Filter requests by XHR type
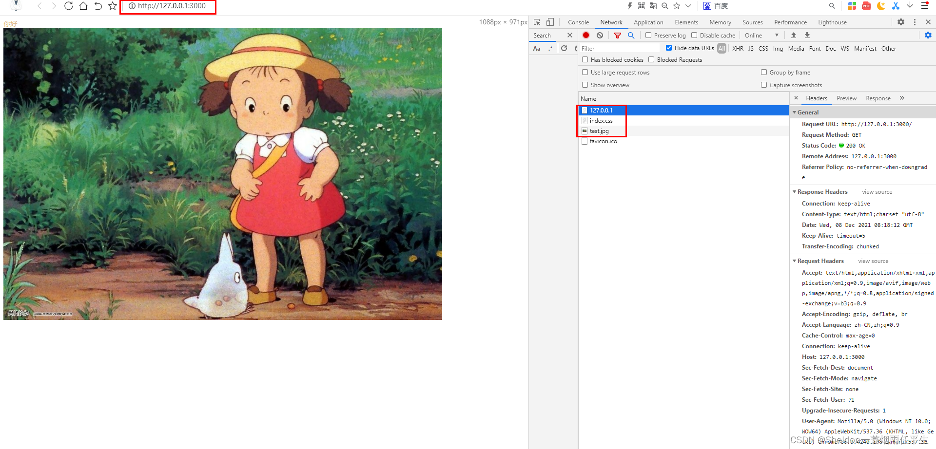936x449 pixels. pos(738,48)
